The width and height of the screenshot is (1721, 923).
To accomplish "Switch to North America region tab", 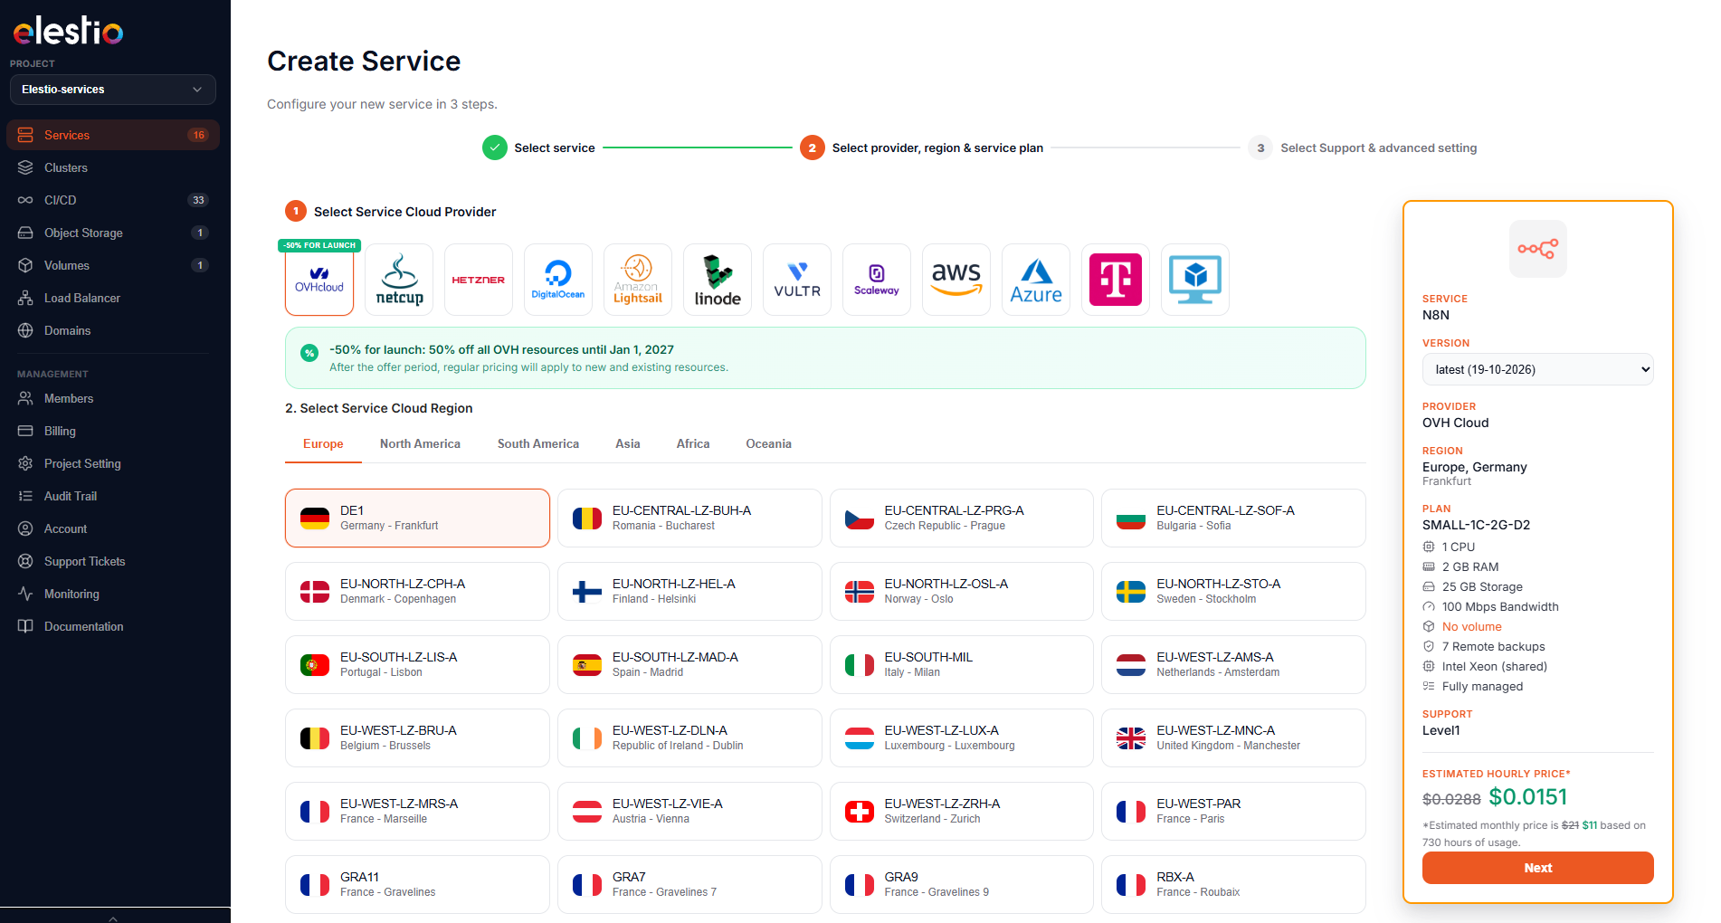I will click(x=420, y=444).
